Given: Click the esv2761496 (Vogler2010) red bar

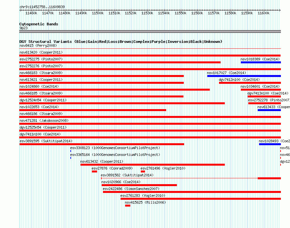Looking at the screenshot, I should click(x=143, y=171).
